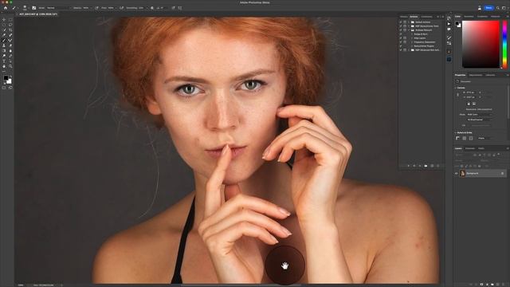Toggle the Help Layers action checkbox

(400, 38)
